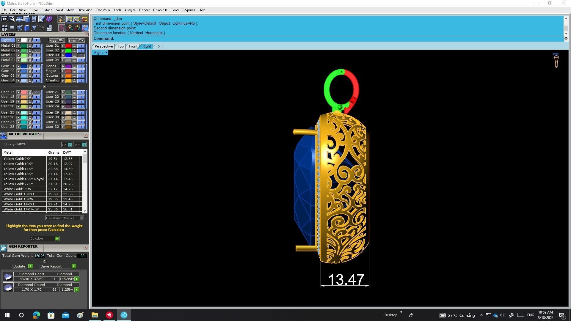Expand Gem 01 layer arrow
This screenshot has height=321, width=571.
point(18,66)
